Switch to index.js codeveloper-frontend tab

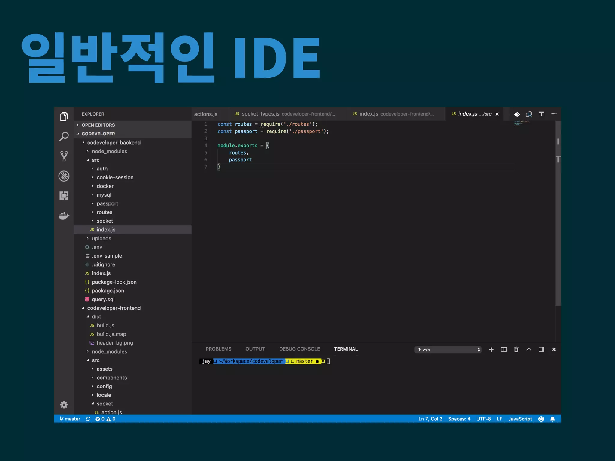pos(396,114)
